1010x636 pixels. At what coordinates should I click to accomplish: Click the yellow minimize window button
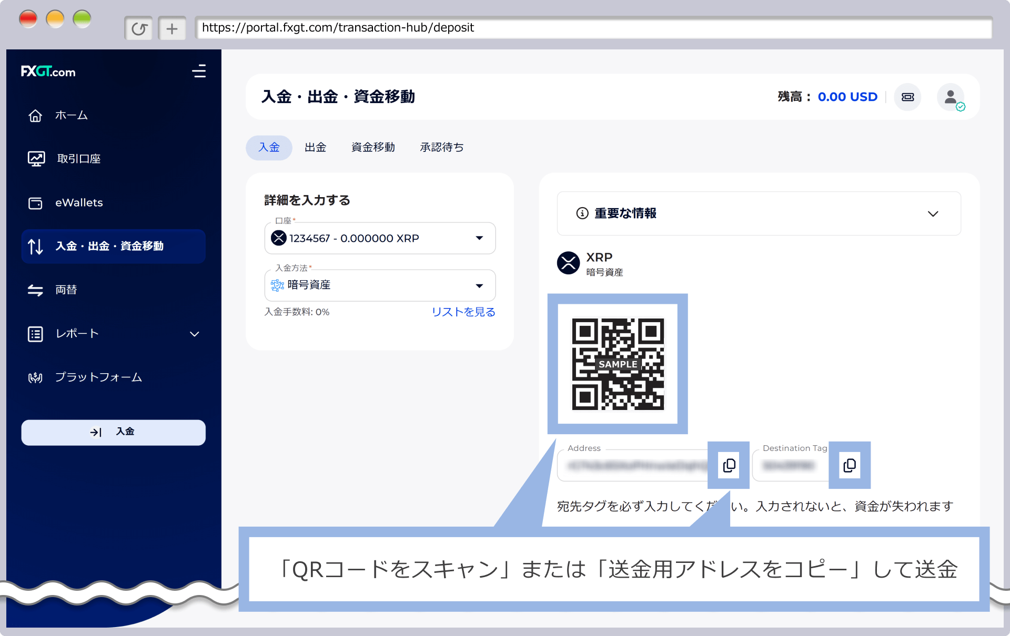point(55,19)
